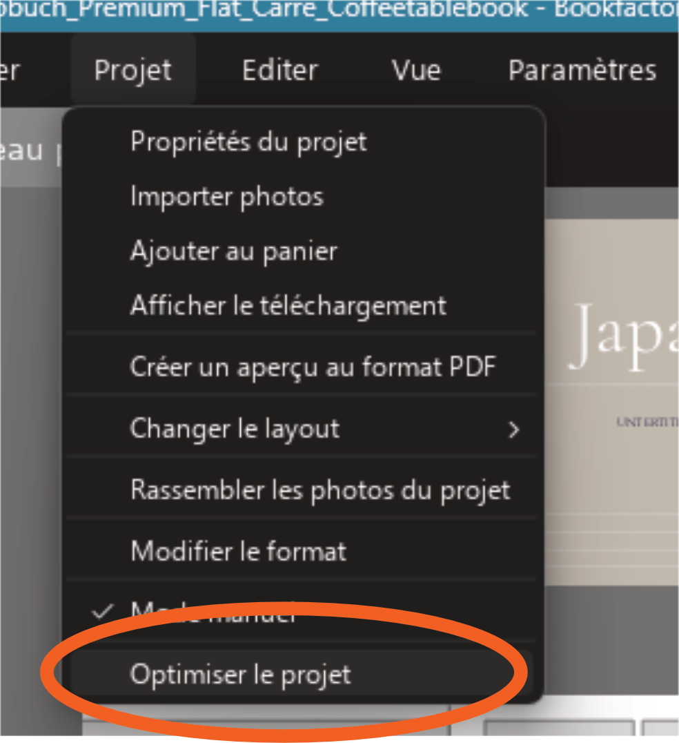Toggle the Mode manuel checkmark
Image resolution: width=679 pixels, height=743 pixels.
tap(103, 611)
